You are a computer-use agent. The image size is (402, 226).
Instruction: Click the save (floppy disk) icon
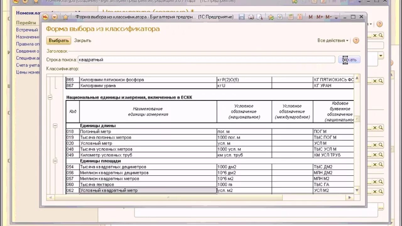pyautogui.click(x=242, y=17)
